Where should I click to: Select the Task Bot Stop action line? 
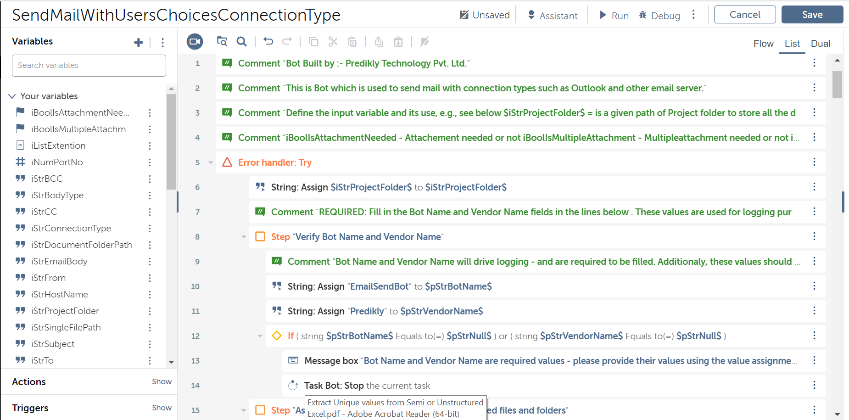click(554, 385)
